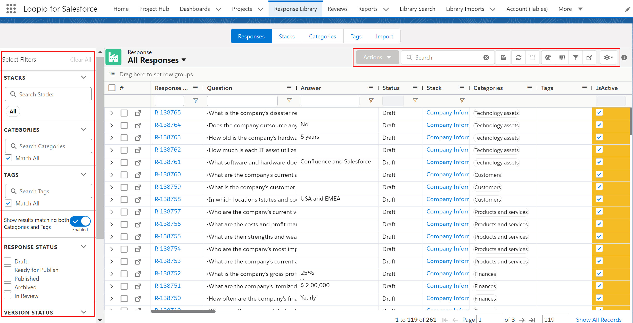
Task: Open the Dashboards menu dropdown arrow
Action: (x=218, y=9)
